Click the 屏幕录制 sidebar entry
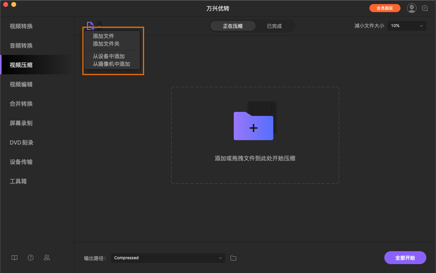This screenshot has width=436, height=273. click(x=21, y=123)
